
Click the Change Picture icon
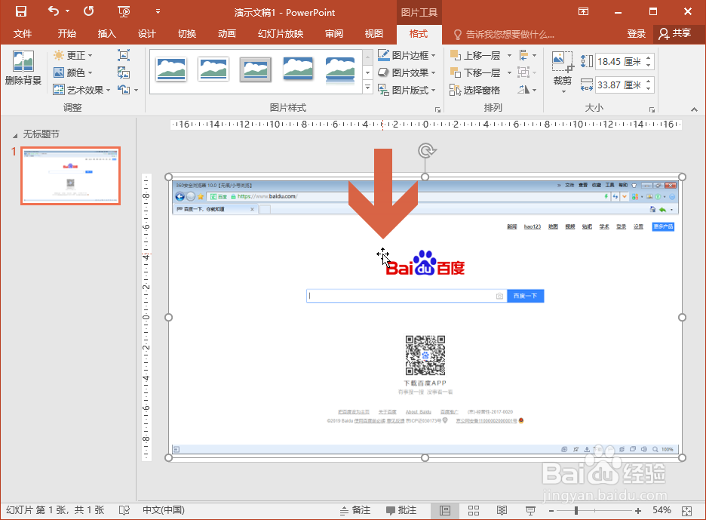pyautogui.click(x=124, y=72)
